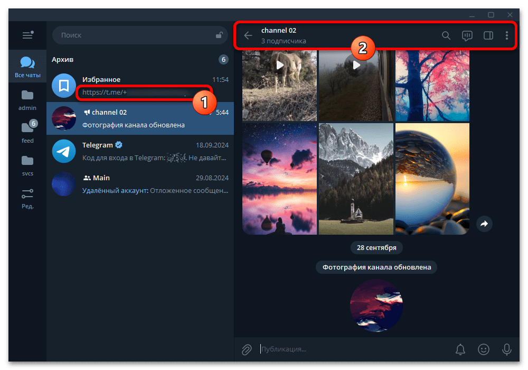Click the channel avatar photo in chat
The width and height of the screenshot is (528, 370).
(376, 306)
